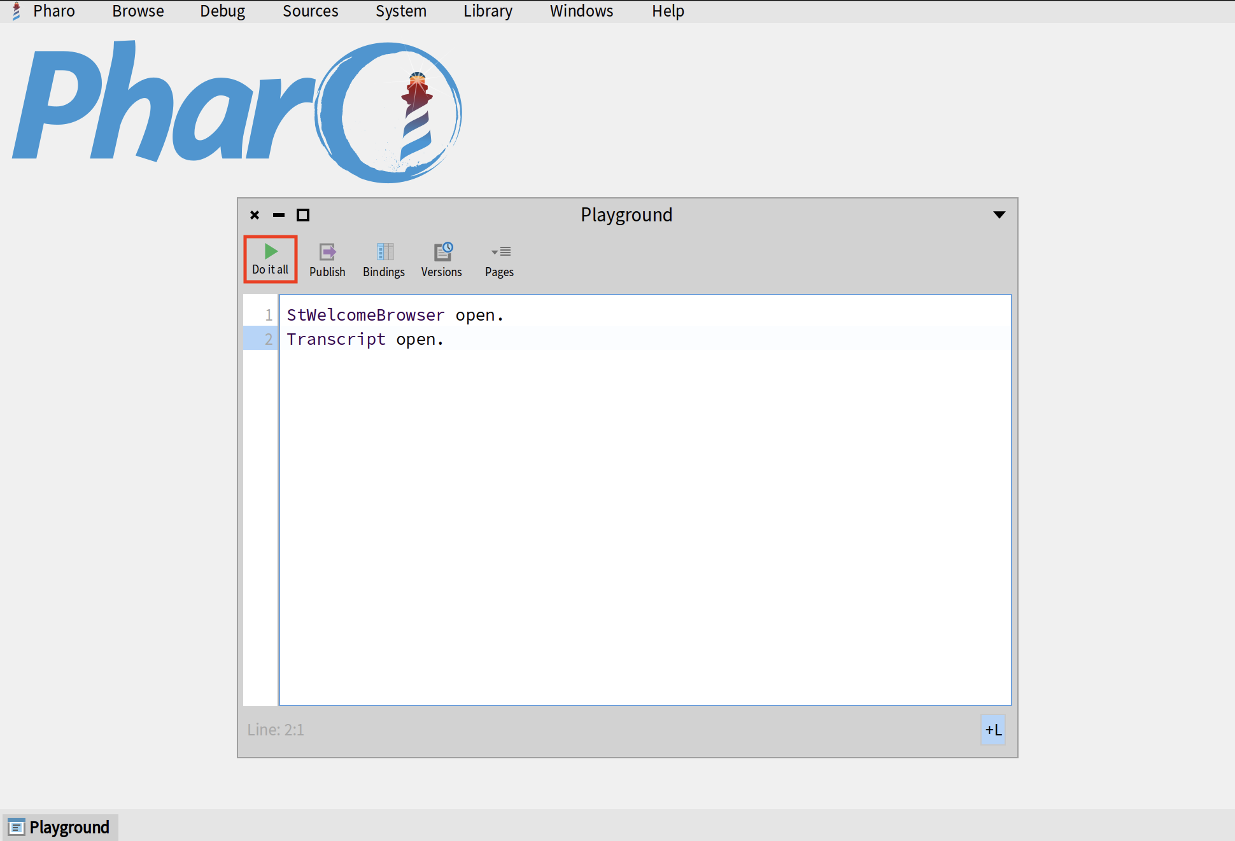Run the Do it all button
The height and width of the screenshot is (841, 1235).
pyautogui.click(x=270, y=259)
